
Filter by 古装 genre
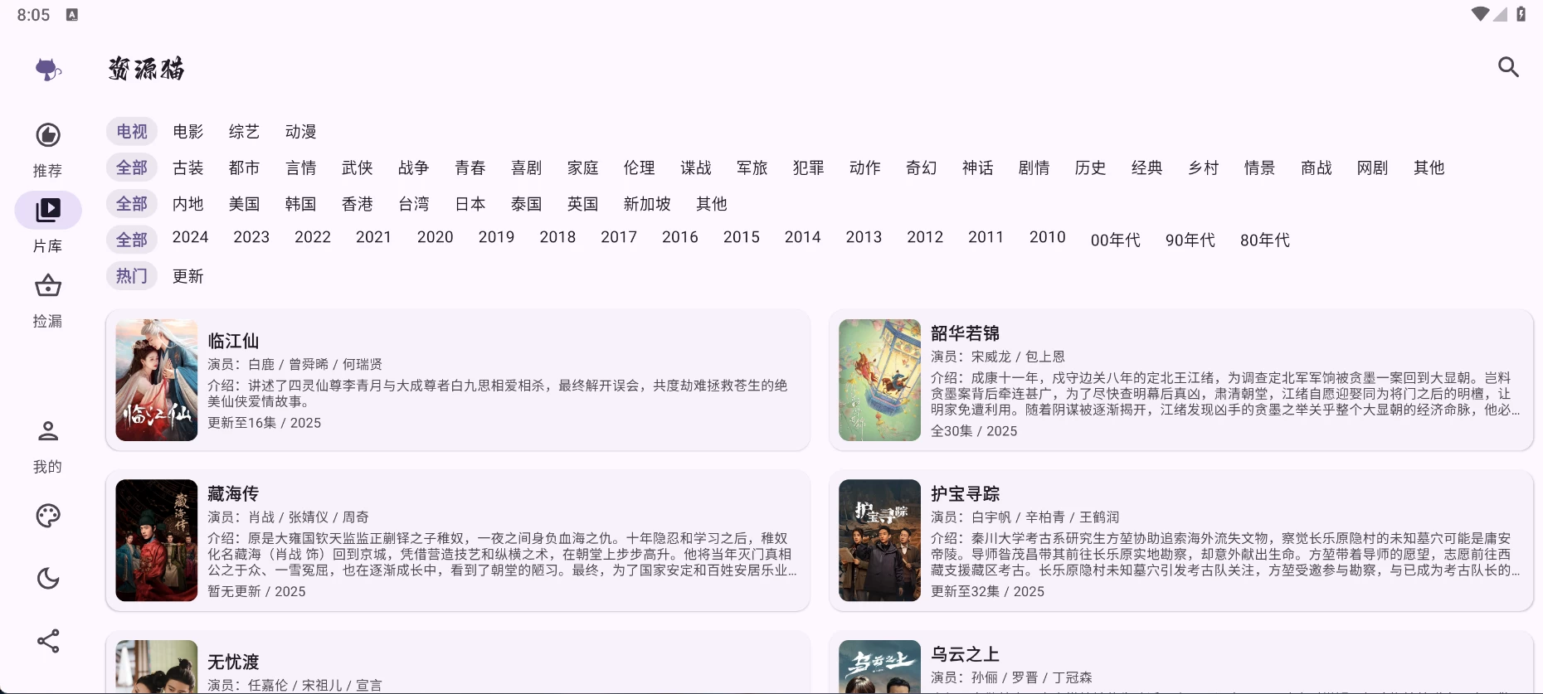pyautogui.click(x=188, y=167)
